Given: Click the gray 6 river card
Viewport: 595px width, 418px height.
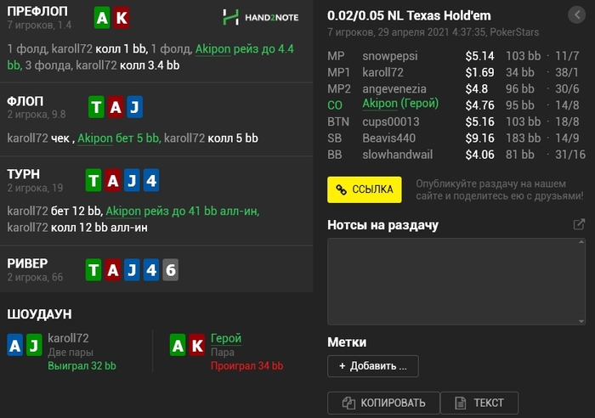Looking at the screenshot, I should pos(171,270).
